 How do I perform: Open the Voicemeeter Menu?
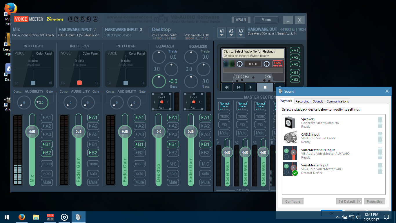pyautogui.click(x=266, y=20)
